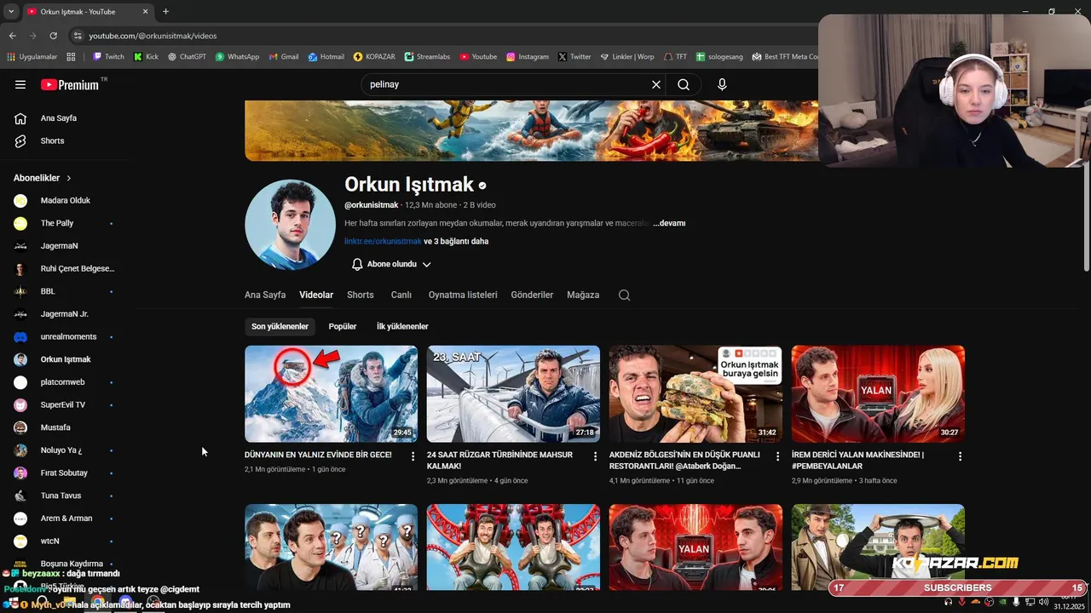
Task: Open options menu for İREM DERİCİ video
Action: click(960, 456)
